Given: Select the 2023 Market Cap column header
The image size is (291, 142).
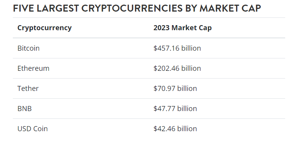Looking at the screenshot, I should coord(182,28).
